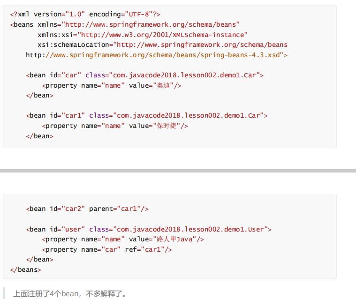
Task: Click the value "保时捷" in code
Action: pyautogui.click(x=167, y=126)
